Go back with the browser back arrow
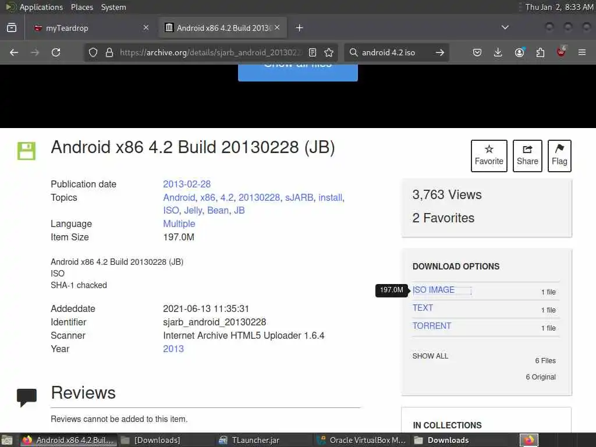Viewport: 596px width, 447px height. (14, 52)
